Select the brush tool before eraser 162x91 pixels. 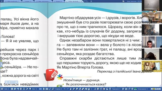click(80, 89)
